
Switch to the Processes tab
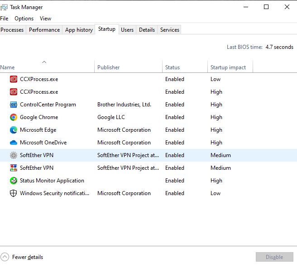click(12, 30)
